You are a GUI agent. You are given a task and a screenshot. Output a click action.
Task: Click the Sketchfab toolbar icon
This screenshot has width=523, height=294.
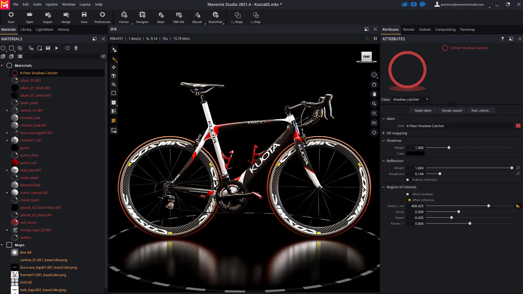[x=215, y=17]
